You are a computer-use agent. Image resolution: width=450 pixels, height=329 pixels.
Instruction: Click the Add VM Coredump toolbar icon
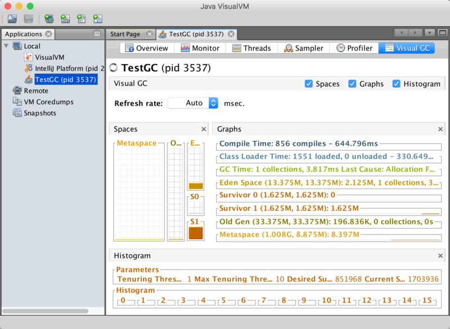click(82, 19)
